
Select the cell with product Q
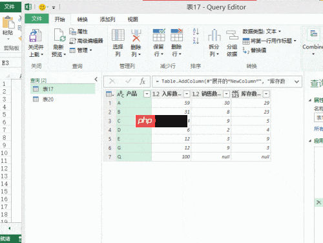click(x=134, y=157)
